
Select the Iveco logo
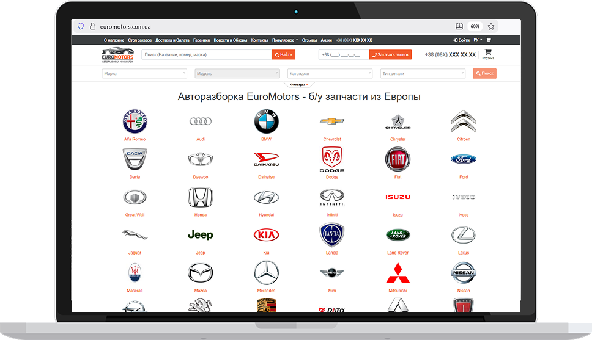(x=463, y=197)
